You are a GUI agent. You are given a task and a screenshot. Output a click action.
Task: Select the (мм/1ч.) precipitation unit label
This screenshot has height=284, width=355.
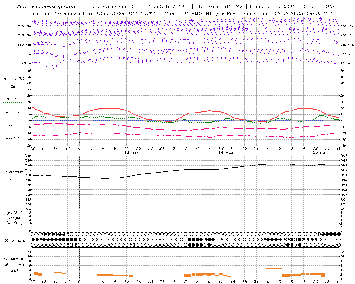click(14, 223)
